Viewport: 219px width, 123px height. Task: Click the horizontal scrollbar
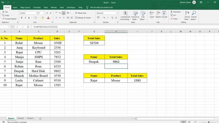tap(176, 119)
